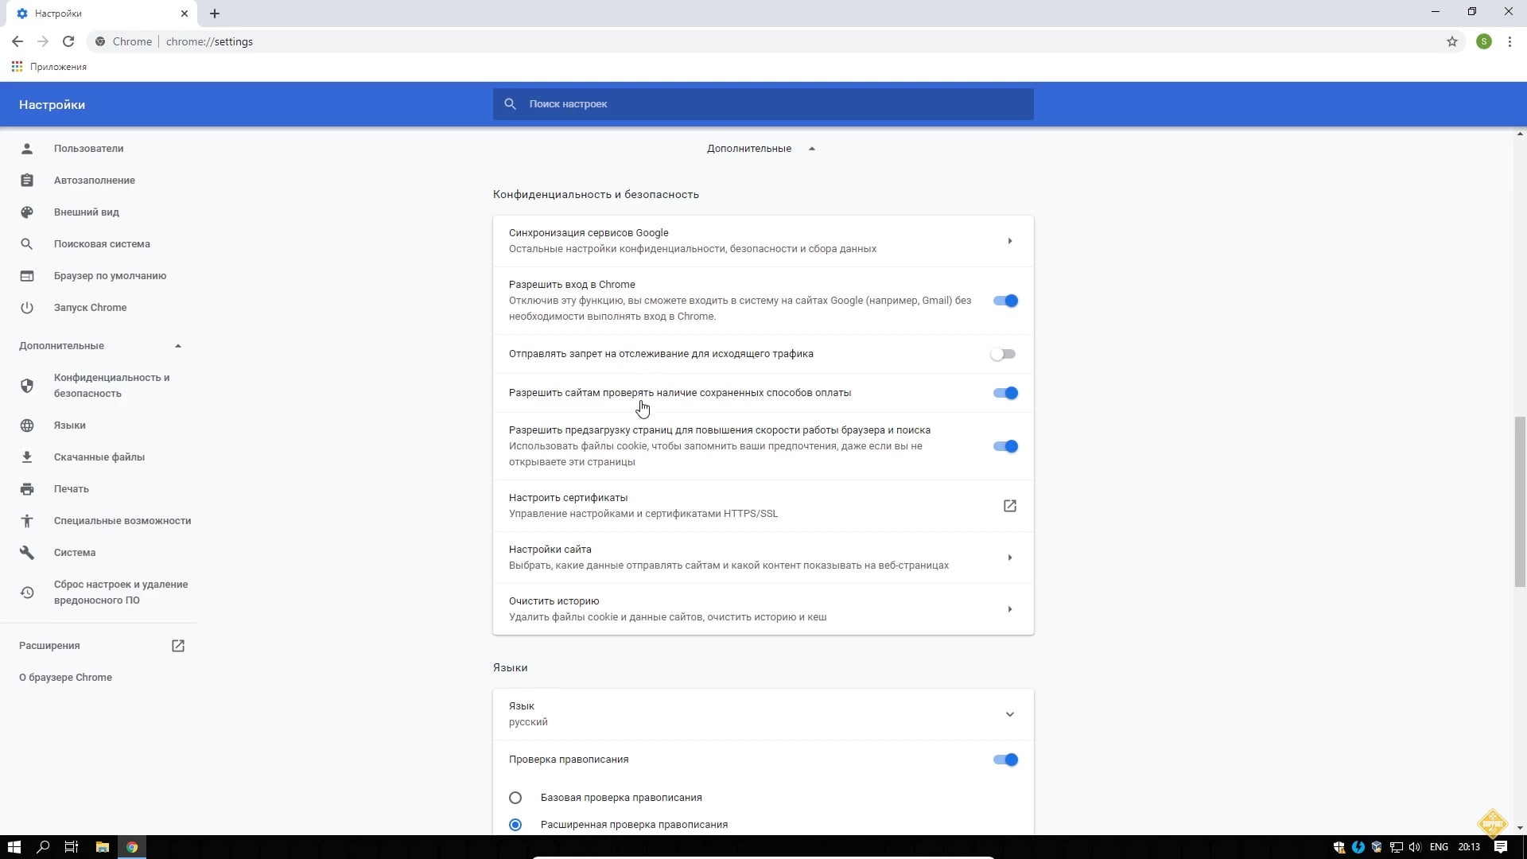Toggle the page preload switch

pyautogui.click(x=1005, y=446)
